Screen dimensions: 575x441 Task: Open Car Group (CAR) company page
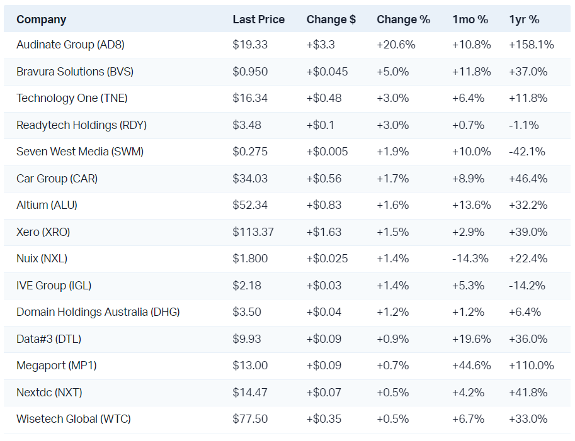(57, 179)
